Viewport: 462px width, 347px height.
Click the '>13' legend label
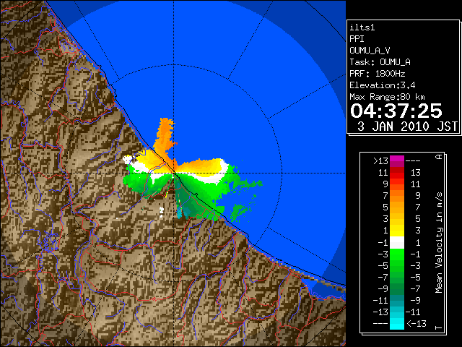pos(380,161)
